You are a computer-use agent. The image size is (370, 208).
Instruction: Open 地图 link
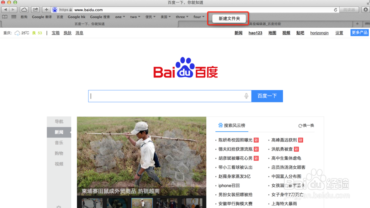(272, 33)
